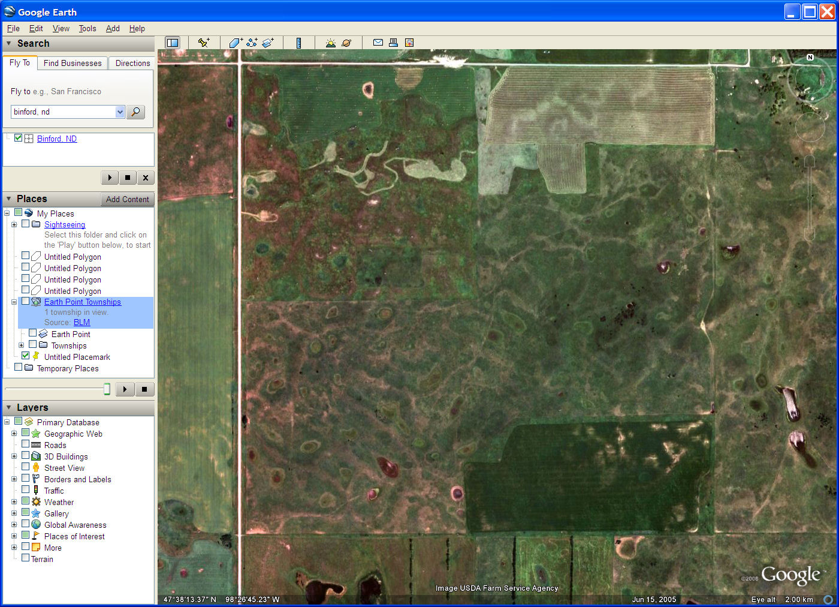Open the File menu
This screenshot has width=839, height=607.
pyautogui.click(x=13, y=28)
